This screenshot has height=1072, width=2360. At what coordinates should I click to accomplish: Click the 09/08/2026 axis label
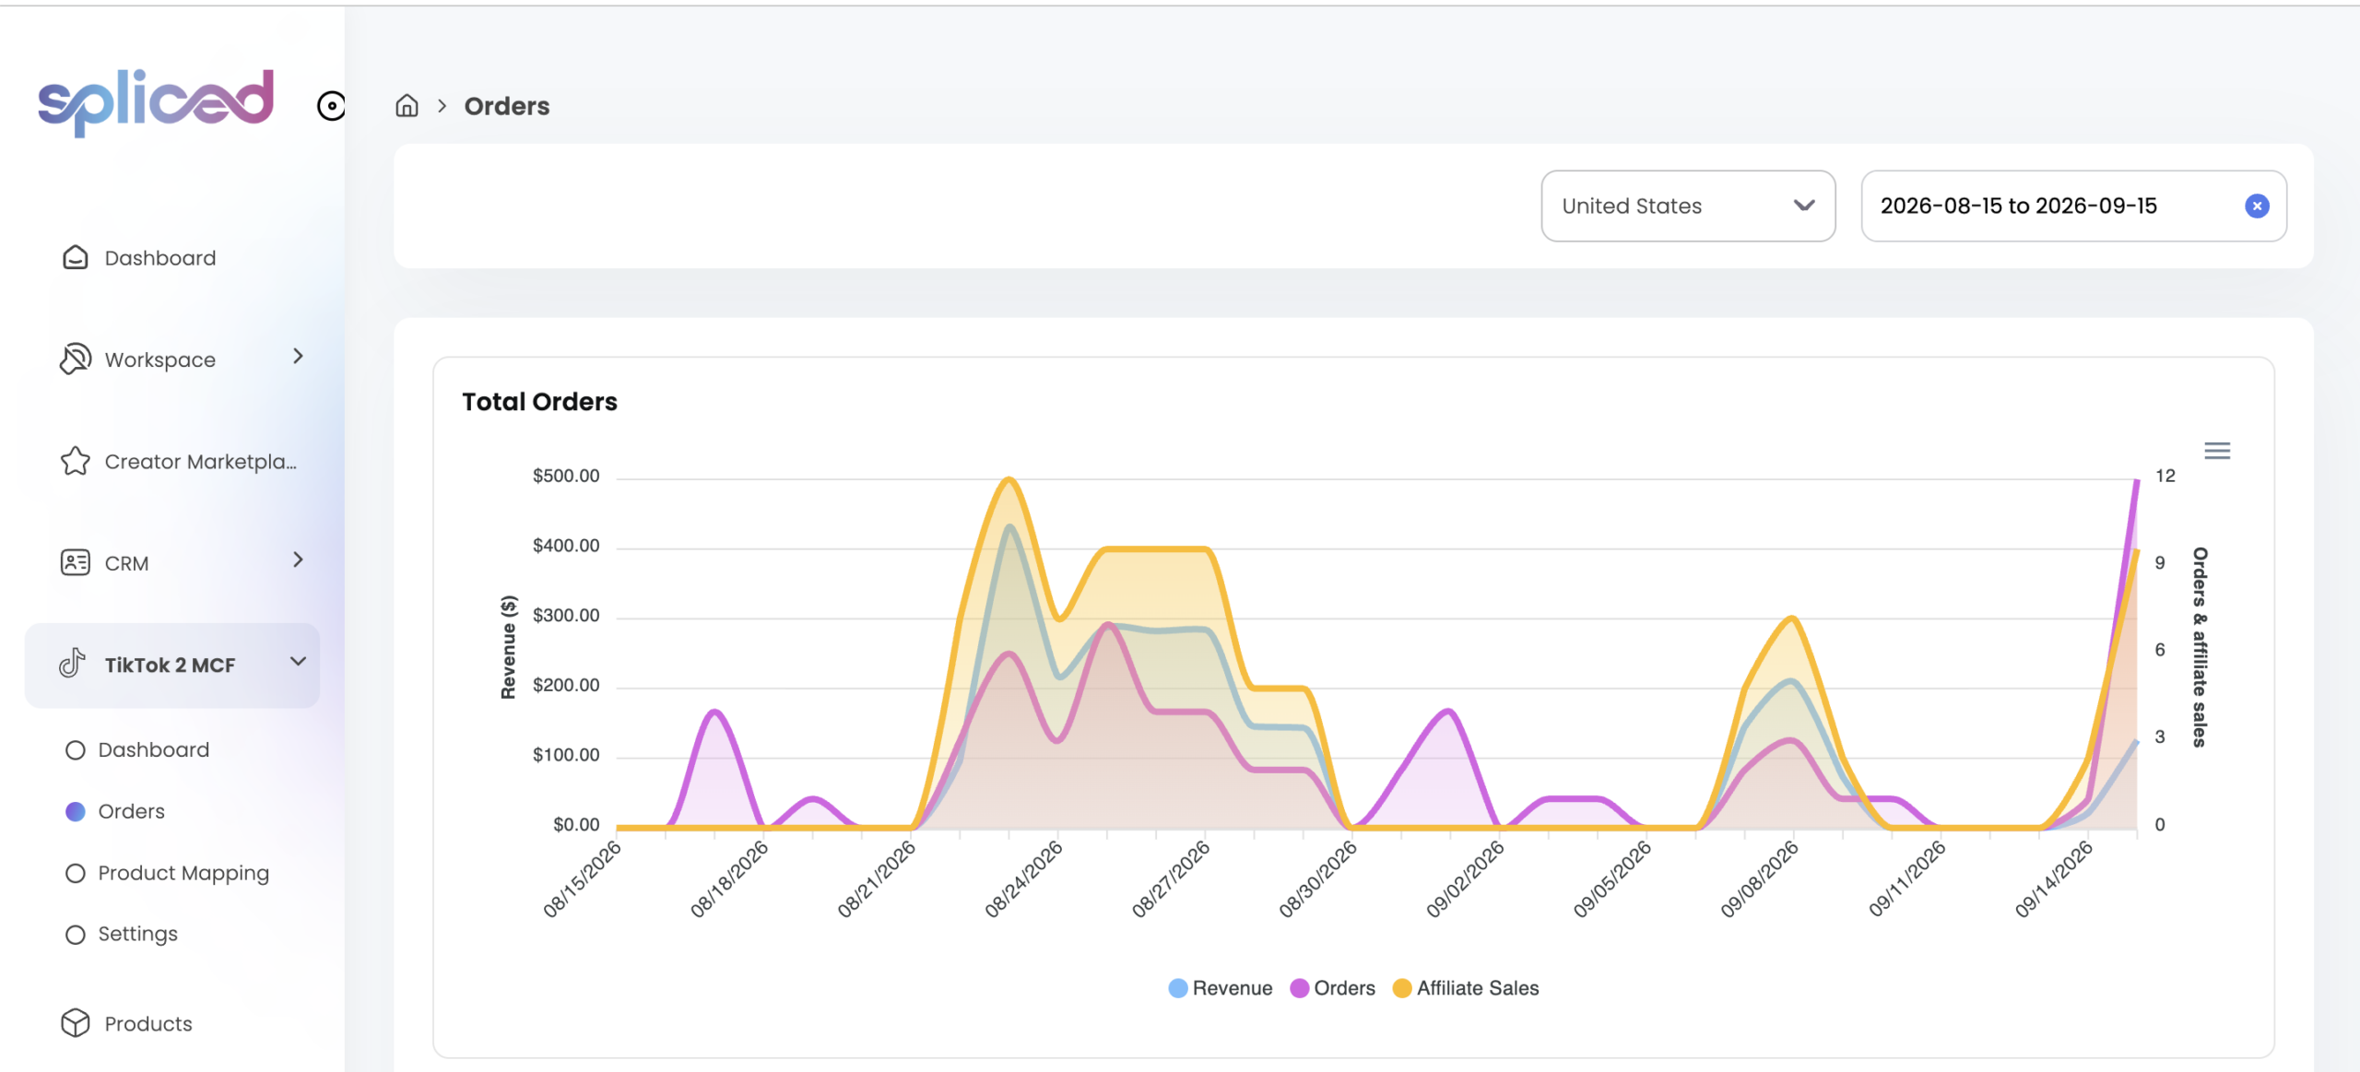coord(1759,879)
